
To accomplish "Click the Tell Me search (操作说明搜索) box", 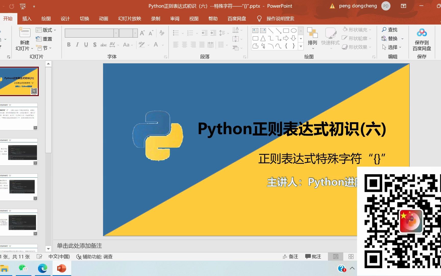I will click(x=280, y=19).
